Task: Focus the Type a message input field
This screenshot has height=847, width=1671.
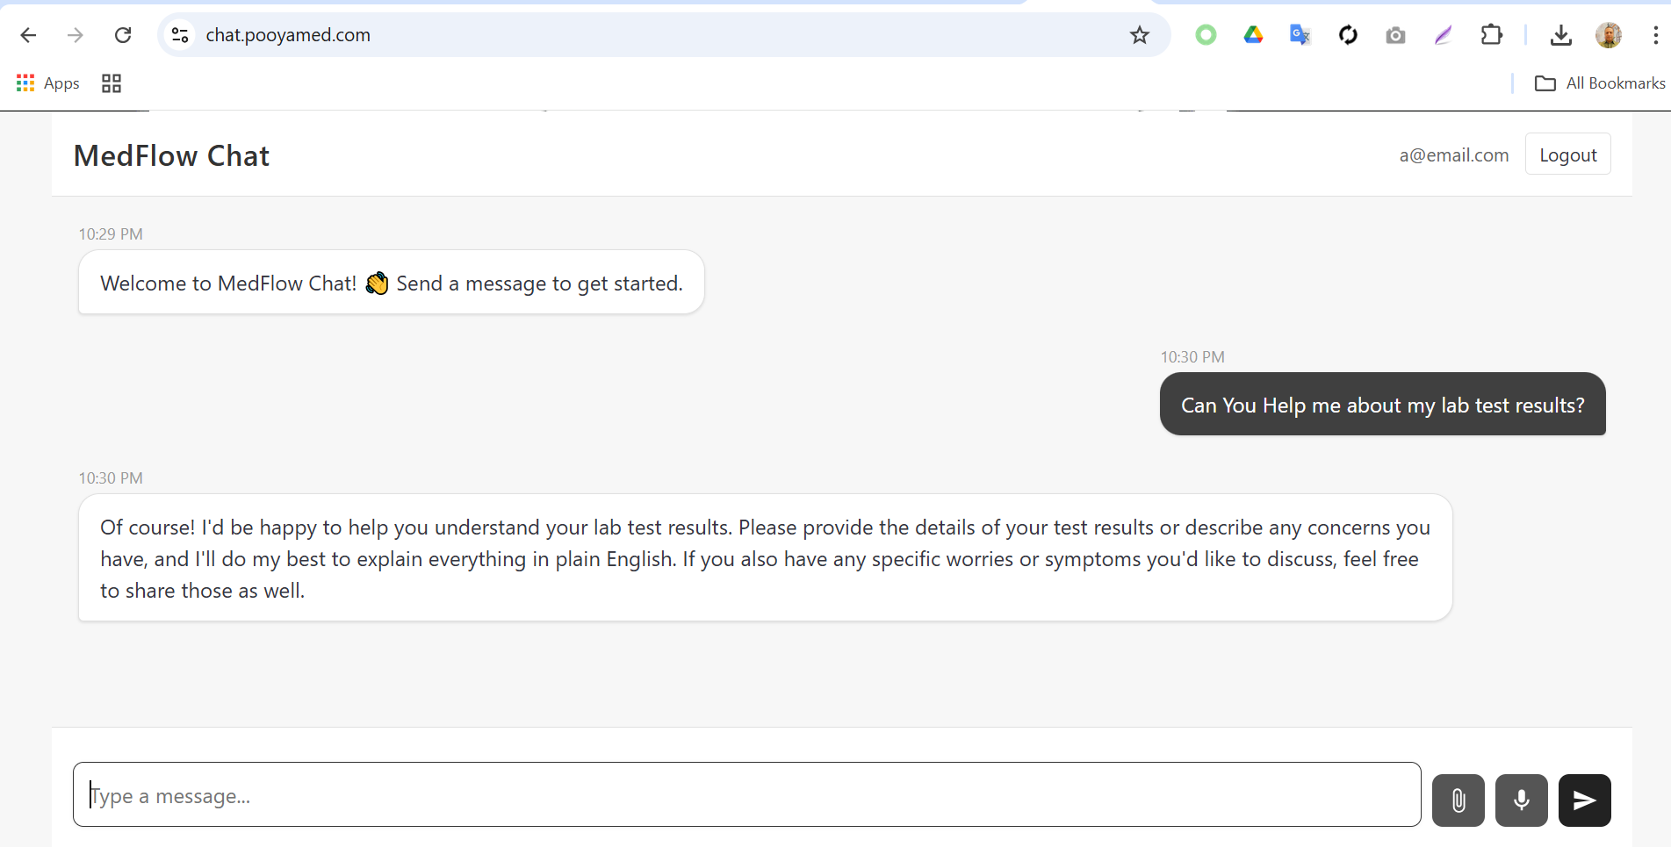Action: pos(746,794)
